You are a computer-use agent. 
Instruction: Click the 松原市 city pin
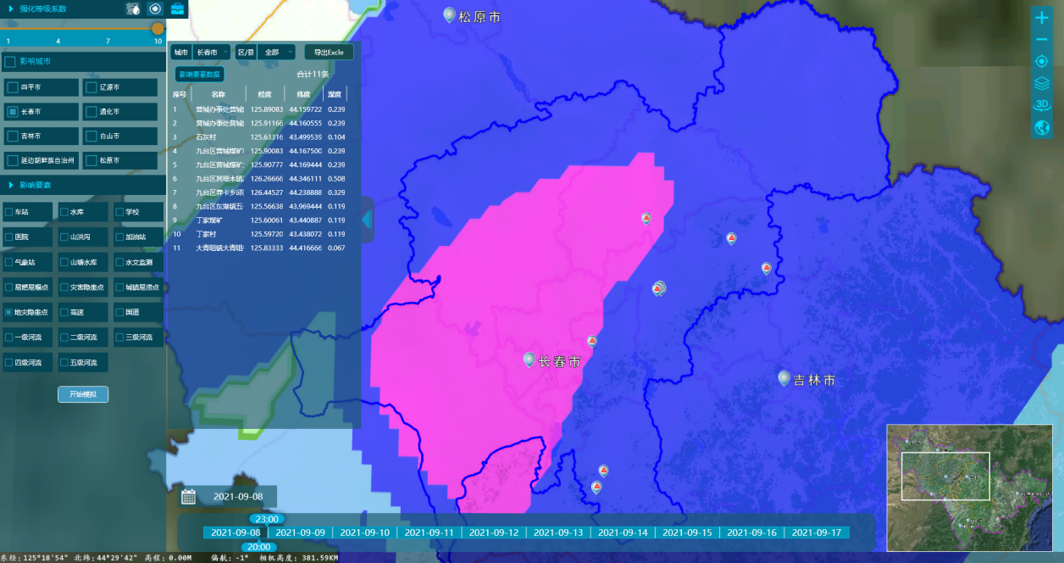[x=449, y=15]
